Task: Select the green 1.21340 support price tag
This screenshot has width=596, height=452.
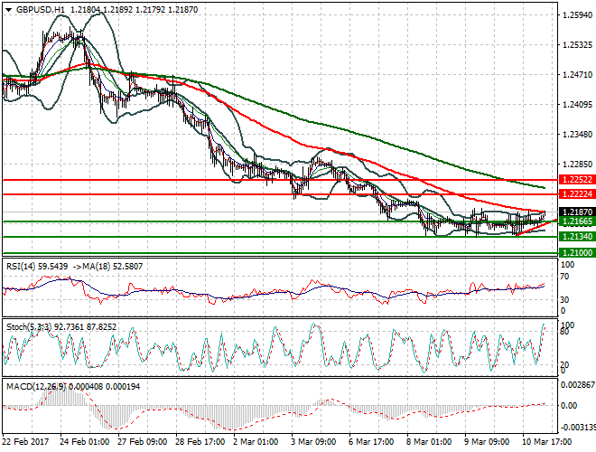Action: pyautogui.click(x=576, y=237)
